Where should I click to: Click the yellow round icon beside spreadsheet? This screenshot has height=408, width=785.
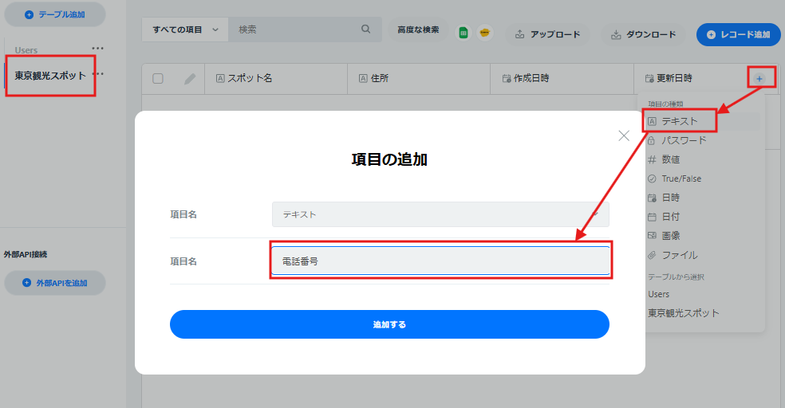[484, 33]
